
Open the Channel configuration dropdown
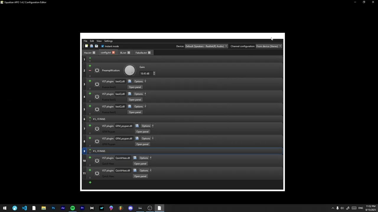269,46
